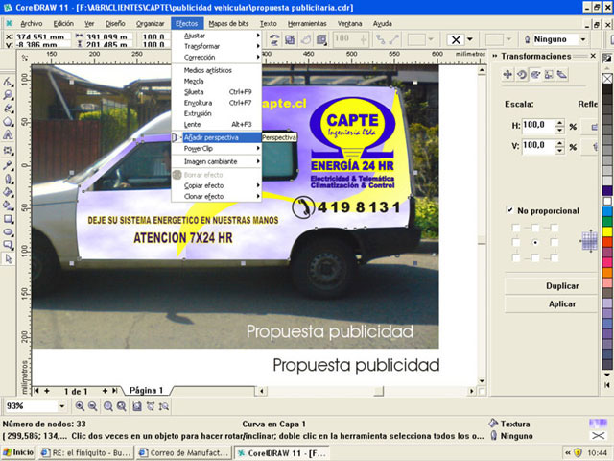The image size is (614, 461).
Task: Open the Archivo menu
Action: (x=32, y=23)
